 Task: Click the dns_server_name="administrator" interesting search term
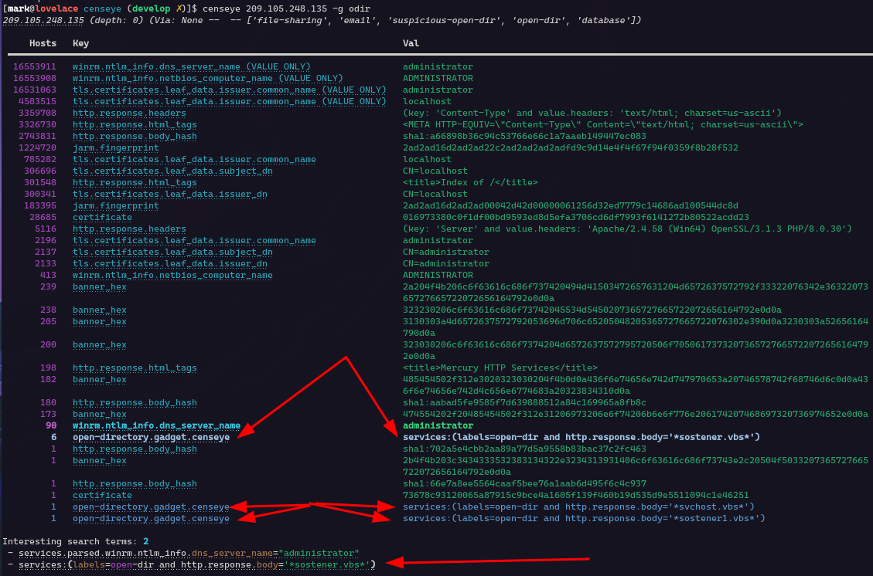pos(189,553)
